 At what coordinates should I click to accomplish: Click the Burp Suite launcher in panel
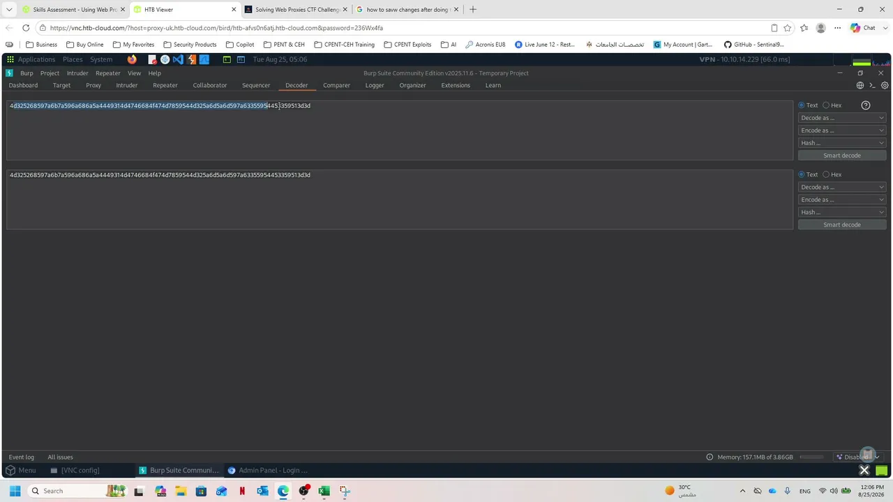pos(191,59)
